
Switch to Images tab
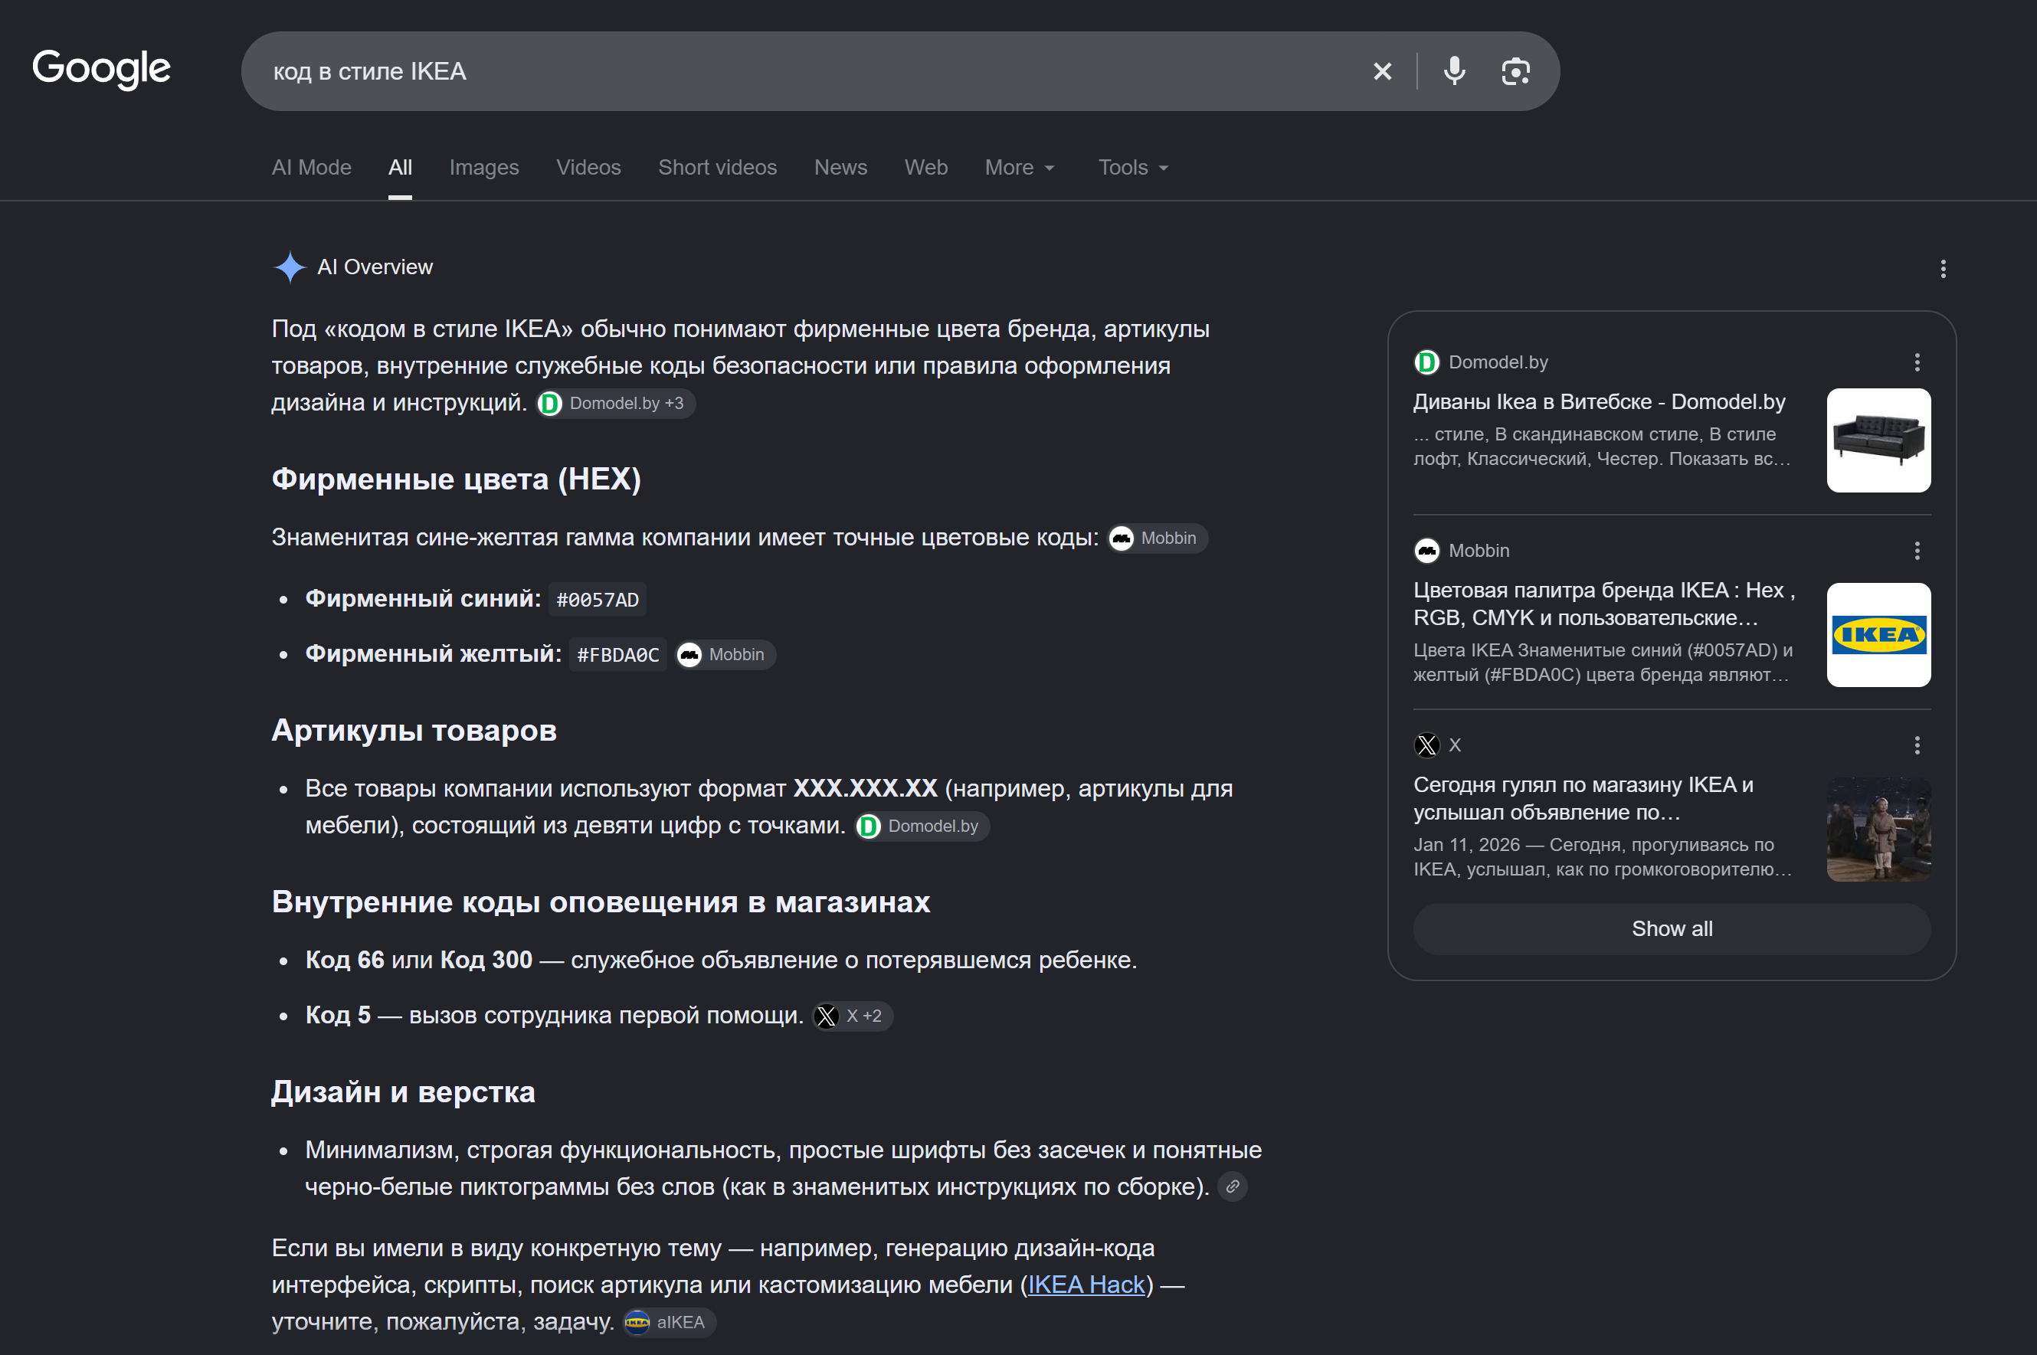(x=484, y=168)
